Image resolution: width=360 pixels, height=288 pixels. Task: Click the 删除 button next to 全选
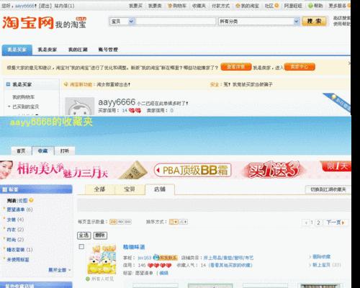100,235
